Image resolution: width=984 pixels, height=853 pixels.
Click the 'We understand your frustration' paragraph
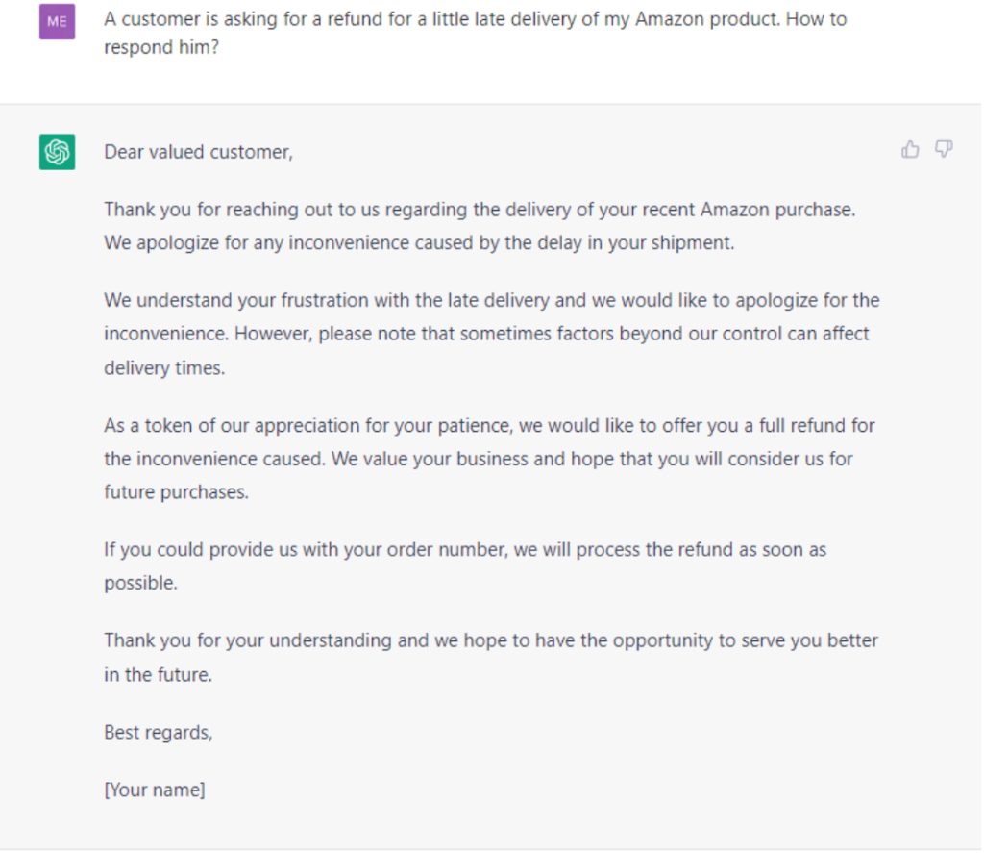[x=491, y=334]
